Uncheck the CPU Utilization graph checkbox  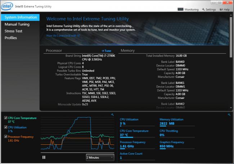[6, 127]
